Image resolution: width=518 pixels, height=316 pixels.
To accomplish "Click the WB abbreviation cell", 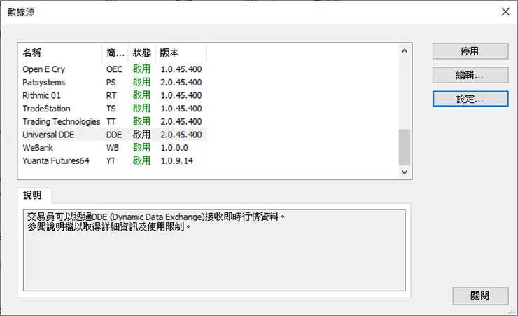I will (112, 148).
